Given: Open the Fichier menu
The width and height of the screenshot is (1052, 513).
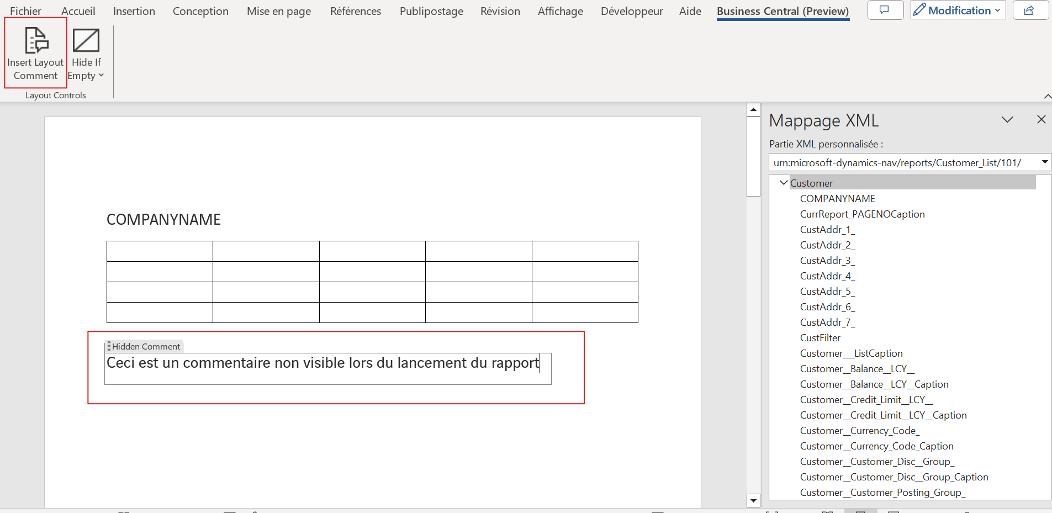Looking at the screenshot, I should coord(25,11).
